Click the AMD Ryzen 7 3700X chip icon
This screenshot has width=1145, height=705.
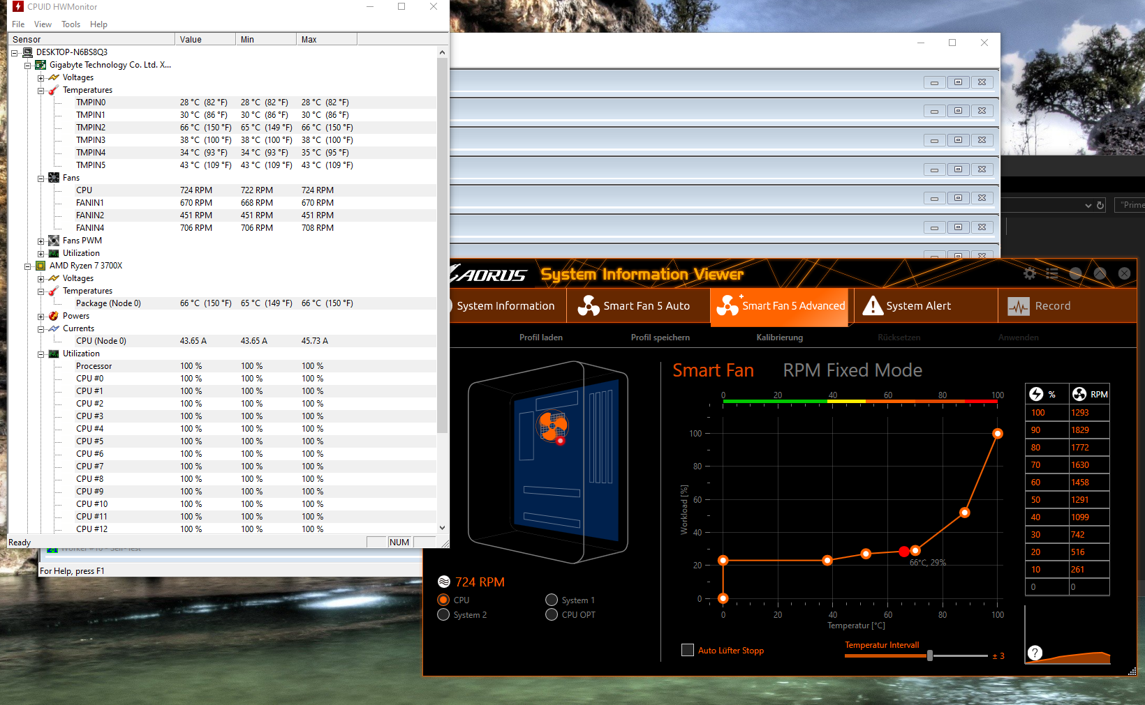(40, 266)
